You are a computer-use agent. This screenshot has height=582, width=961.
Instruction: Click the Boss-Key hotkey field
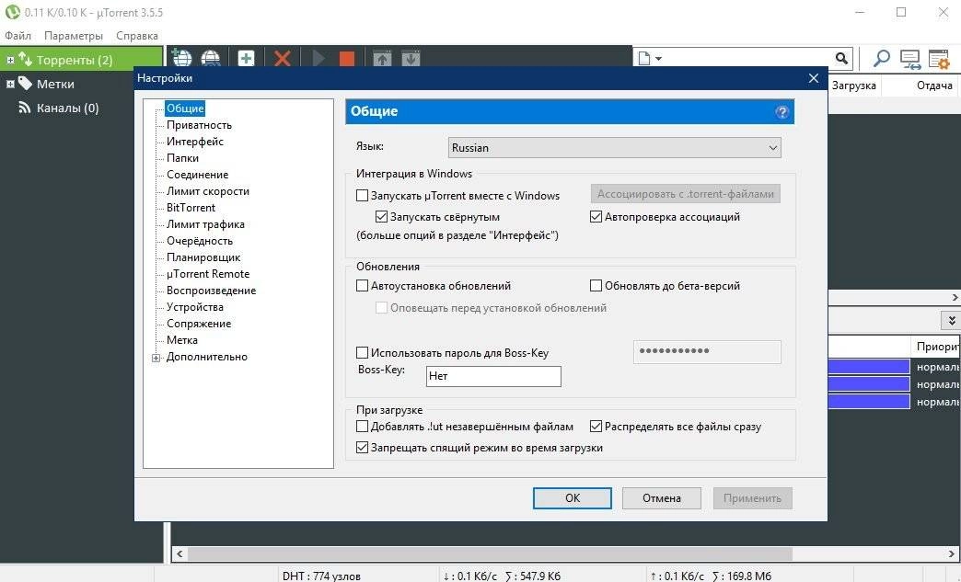click(493, 376)
